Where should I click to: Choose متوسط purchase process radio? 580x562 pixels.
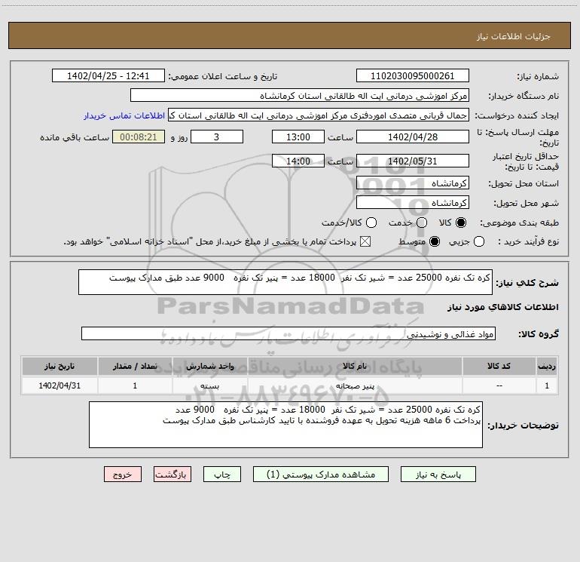pos(435,242)
